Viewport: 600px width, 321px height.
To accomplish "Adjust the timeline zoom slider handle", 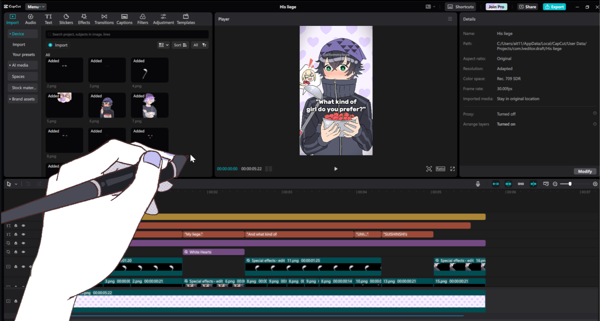I will click(x=570, y=184).
